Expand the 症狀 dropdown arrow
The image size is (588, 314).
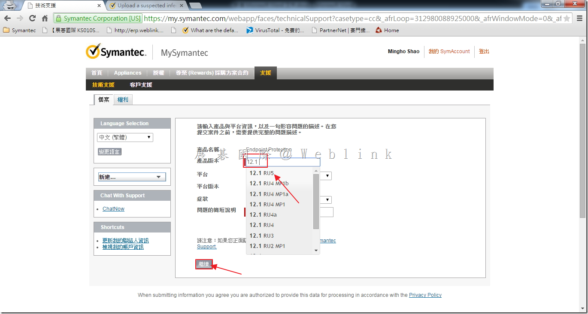click(x=328, y=200)
